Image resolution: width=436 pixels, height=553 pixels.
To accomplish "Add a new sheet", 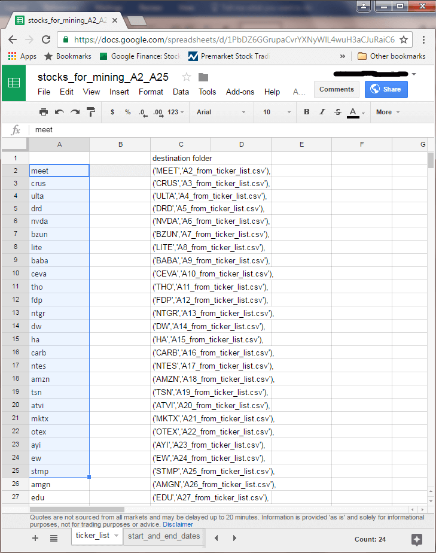I will 35,538.
